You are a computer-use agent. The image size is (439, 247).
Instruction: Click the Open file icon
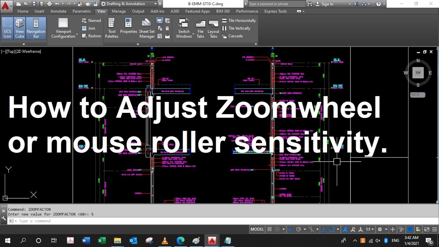coord(26,4)
